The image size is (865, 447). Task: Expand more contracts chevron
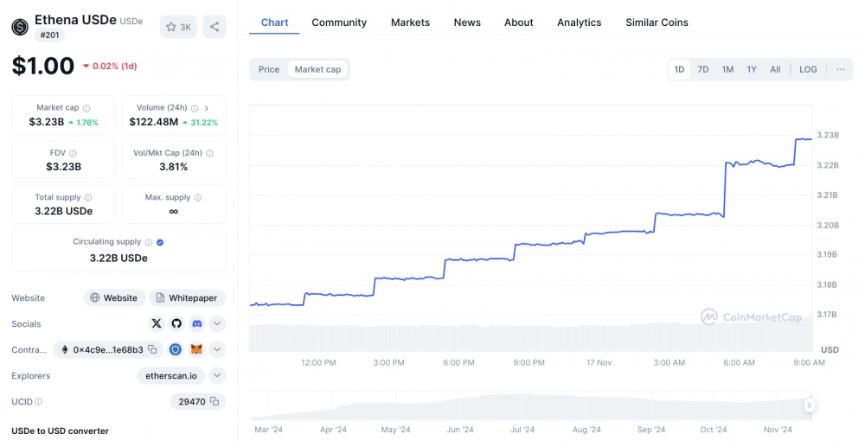coord(217,349)
